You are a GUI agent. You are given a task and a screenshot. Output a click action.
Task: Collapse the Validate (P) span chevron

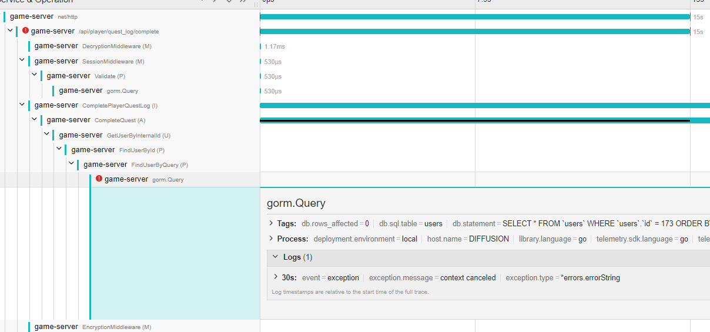click(x=35, y=75)
